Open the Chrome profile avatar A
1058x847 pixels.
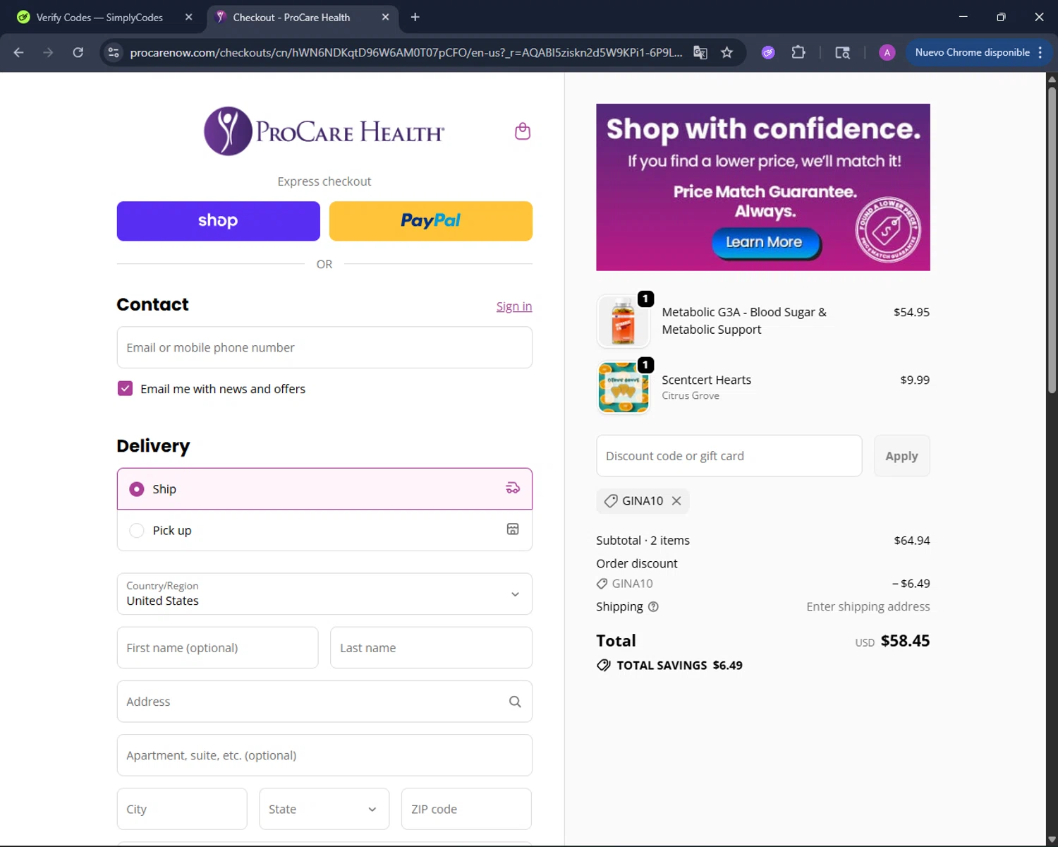click(x=887, y=52)
